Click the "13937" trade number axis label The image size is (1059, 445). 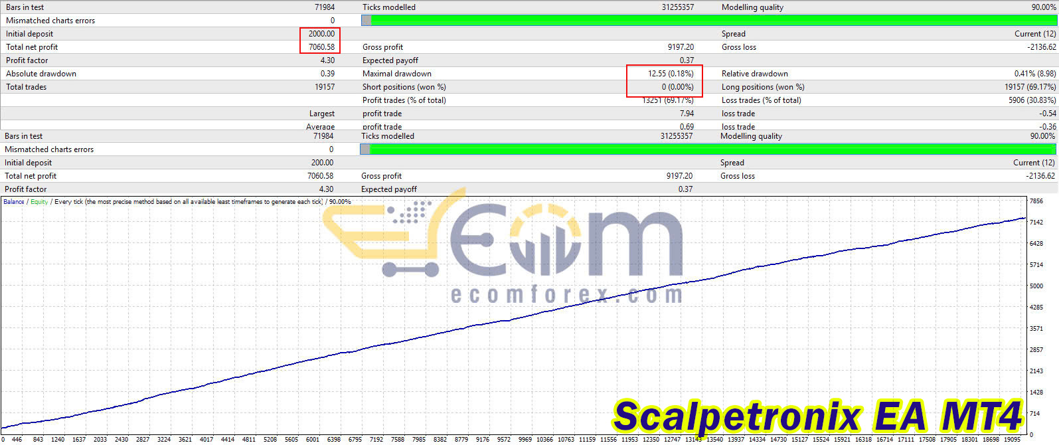tap(736, 440)
